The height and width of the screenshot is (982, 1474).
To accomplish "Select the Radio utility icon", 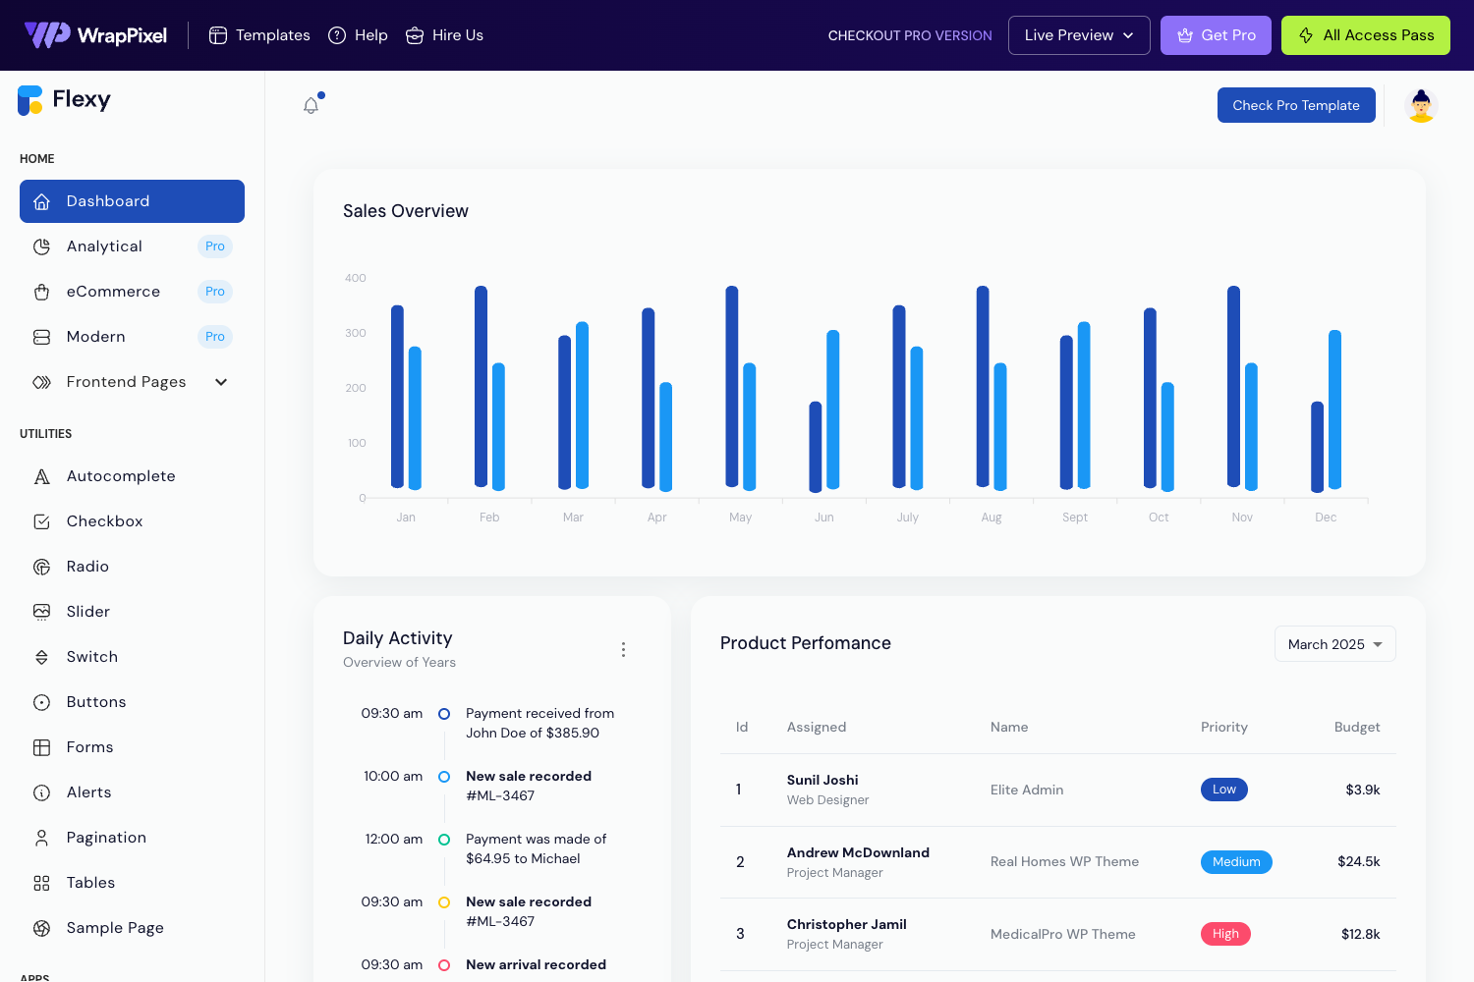I will point(41,566).
